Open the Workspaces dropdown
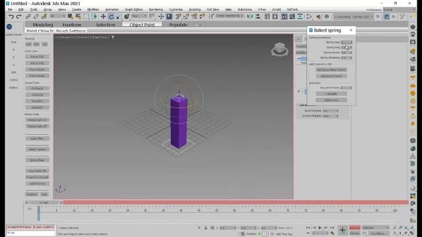This screenshot has width=422, height=237. click(399, 10)
